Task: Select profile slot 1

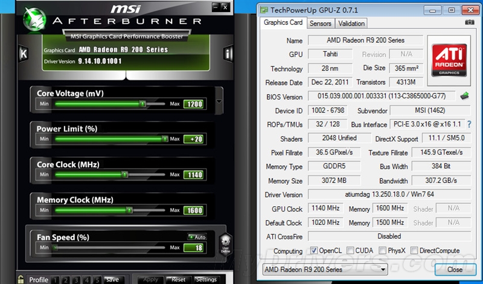Action: [55, 280]
